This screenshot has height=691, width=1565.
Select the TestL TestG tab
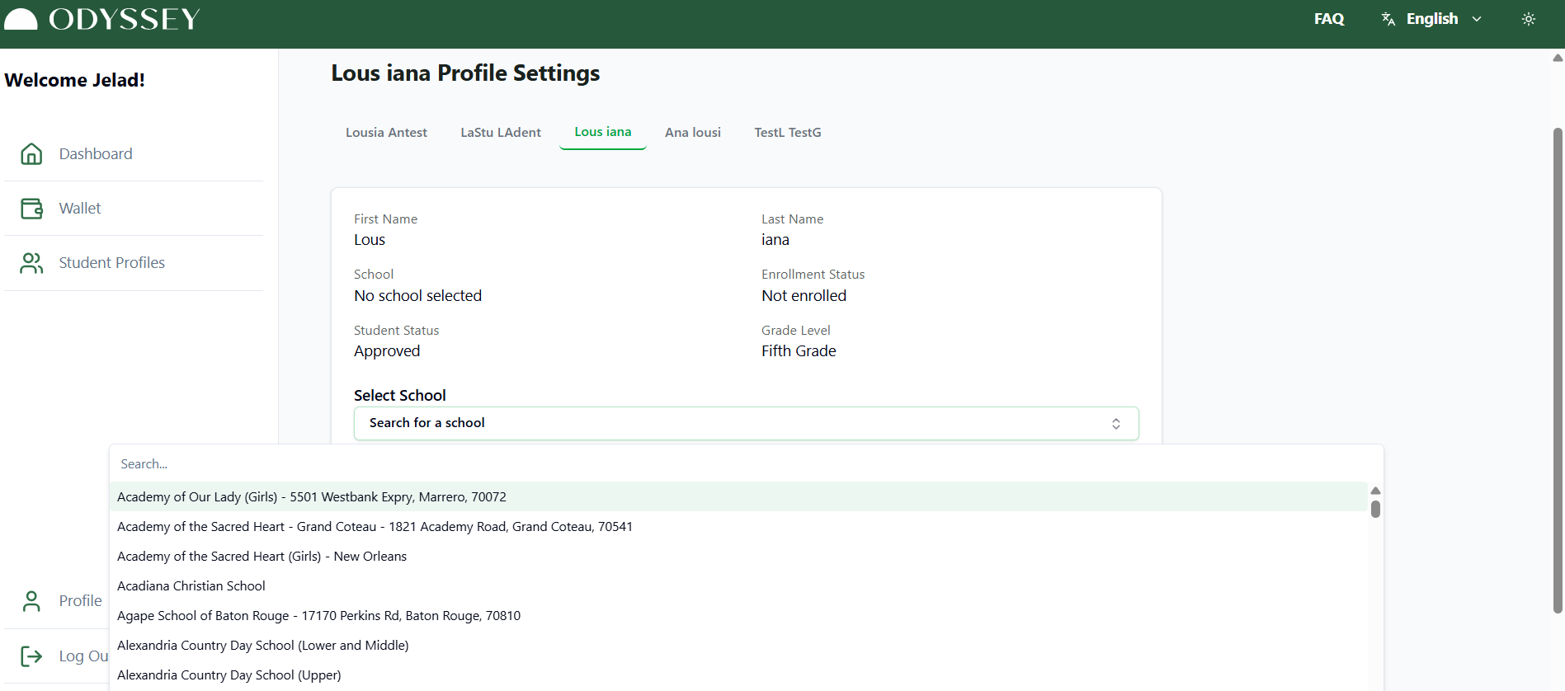coord(787,133)
